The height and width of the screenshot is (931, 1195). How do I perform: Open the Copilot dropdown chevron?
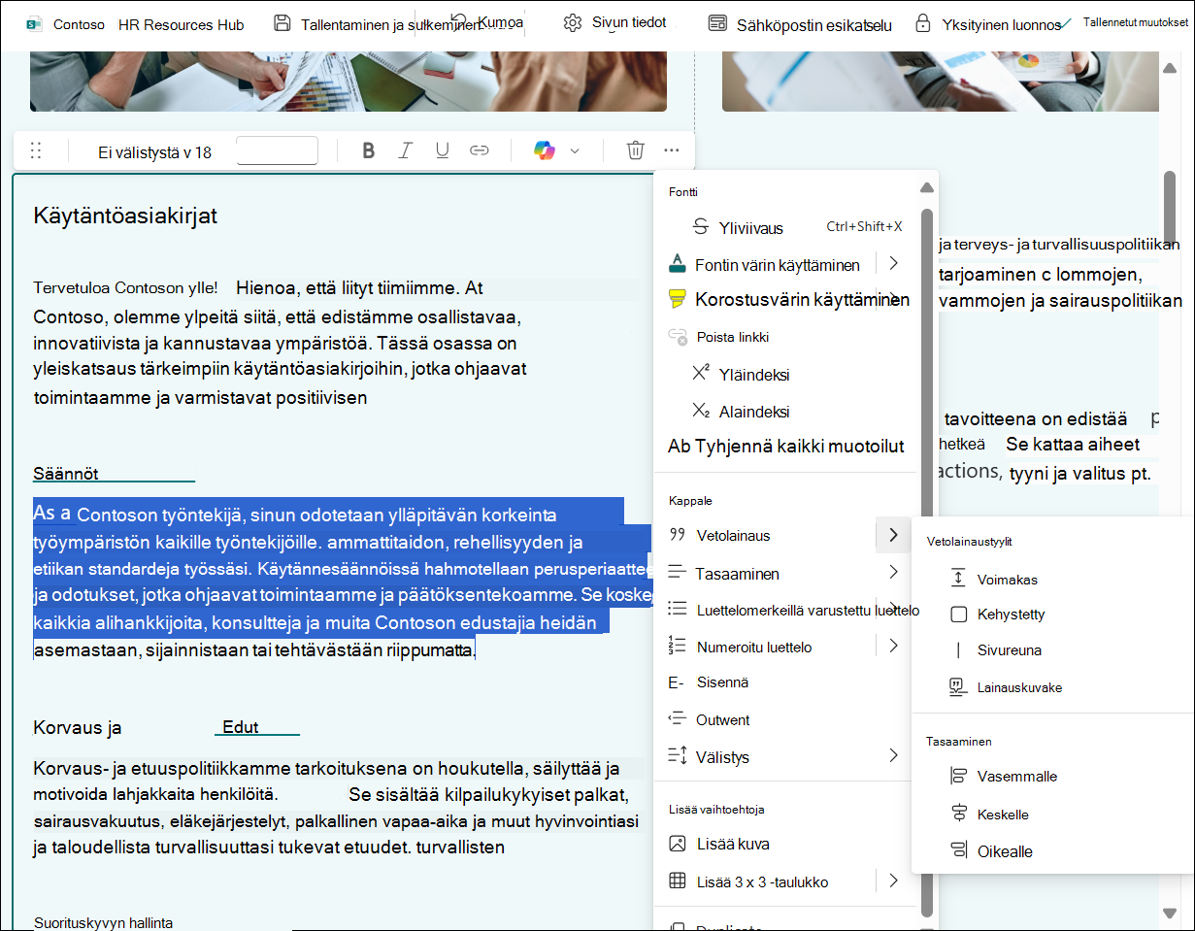pos(575,150)
